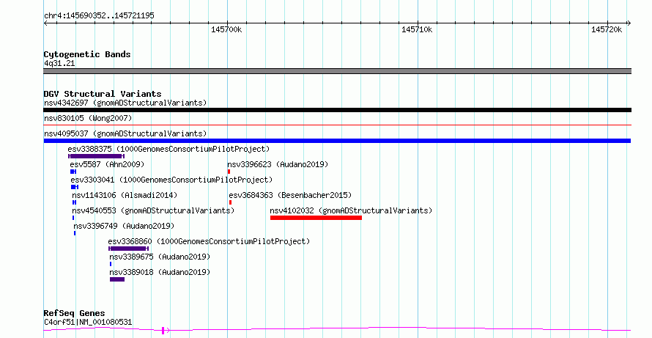Click the chr4:145690352..145721195 coordinates text
Screen dimensions: 652x338
(x=99, y=16)
